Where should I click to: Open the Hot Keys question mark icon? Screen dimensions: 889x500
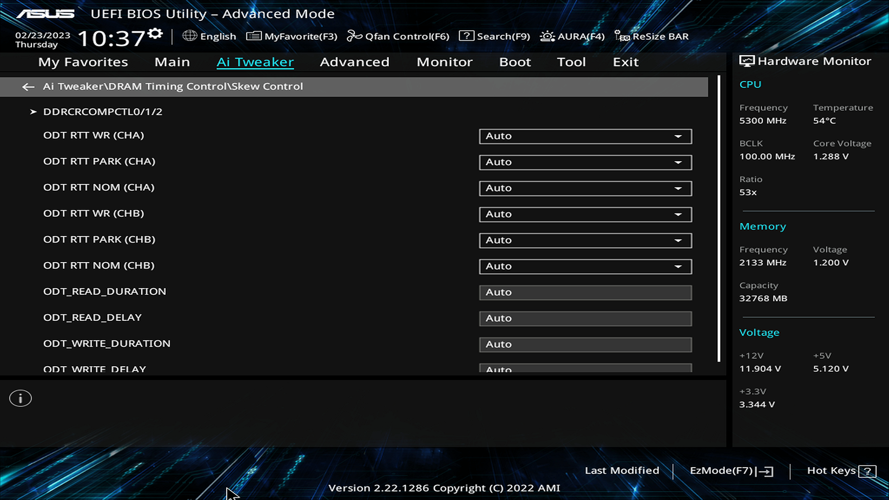coord(867,471)
